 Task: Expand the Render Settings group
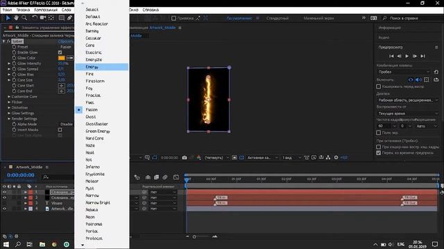pos(9,119)
